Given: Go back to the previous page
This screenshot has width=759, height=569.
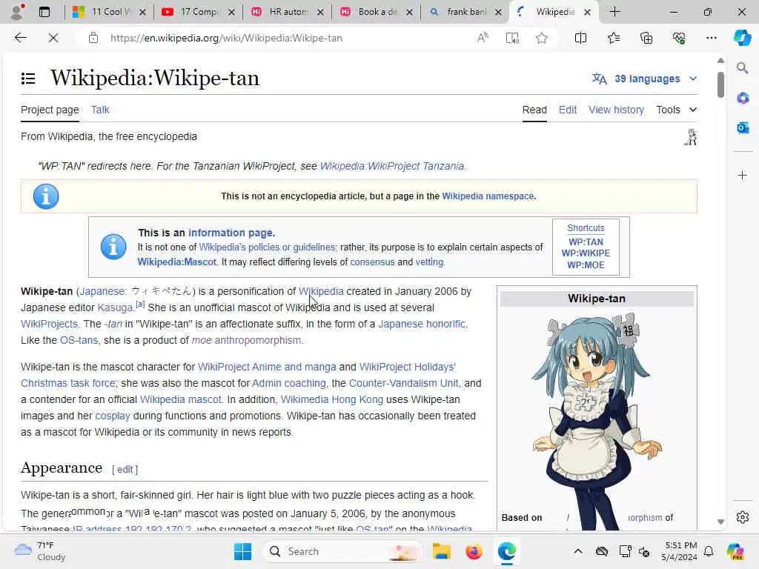Looking at the screenshot, I should (x=20, y=38).
